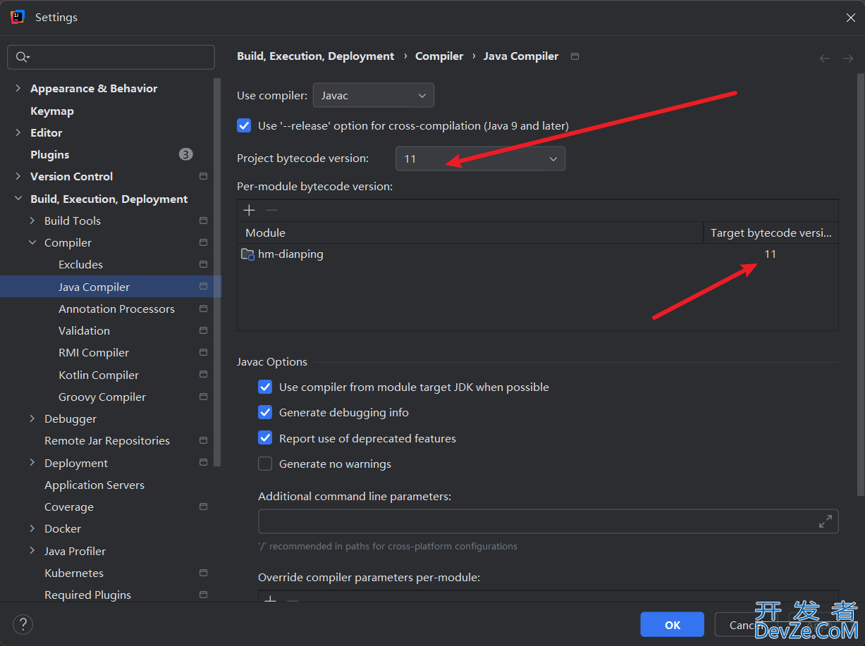Click the question mark help icon
The width and height of the screenshot is (865, 646).
(x=23, y=624)
